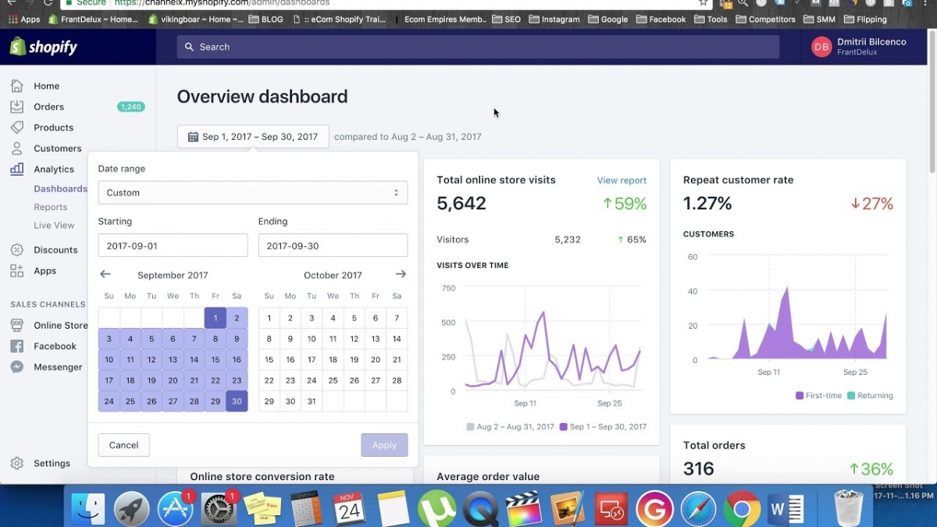Open the Customers person icon

click(16, 148)
